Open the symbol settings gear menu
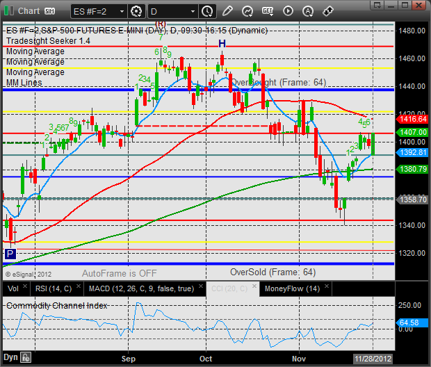 136,11
